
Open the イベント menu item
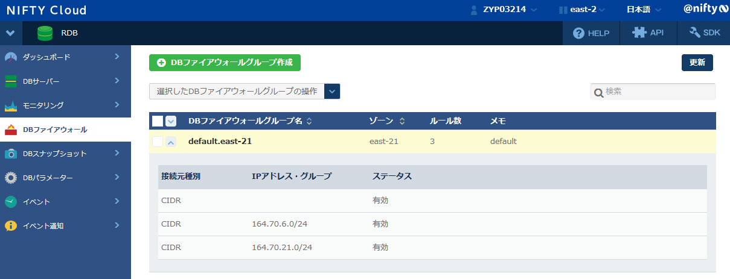coord(65,202)
